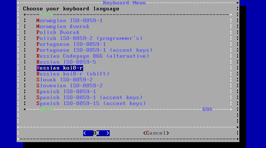Screen dimensions: 266x148
Task: Choose Portuguese ISO-8859-1 without accent keys
Action: 71,44
